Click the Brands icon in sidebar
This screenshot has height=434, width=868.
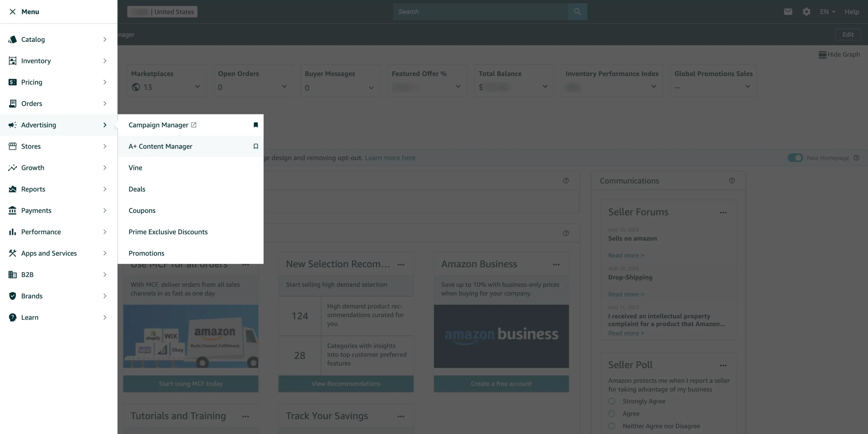pyautogui.click(x=12, y=296)
